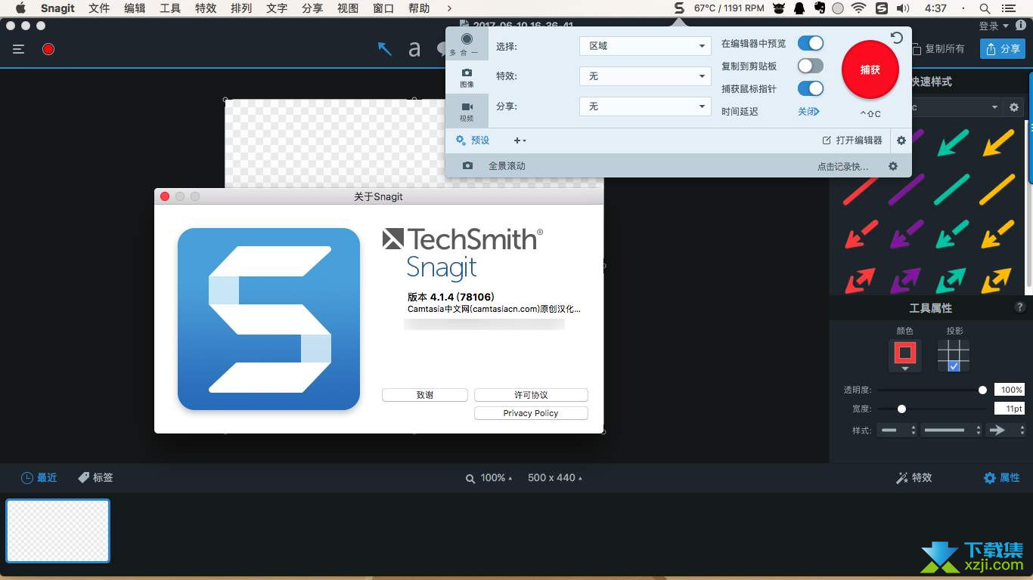This screenshot has height=580, width=1033.
Task: Click the 透明度 opacity slider handle
Action: coord(982,390)
